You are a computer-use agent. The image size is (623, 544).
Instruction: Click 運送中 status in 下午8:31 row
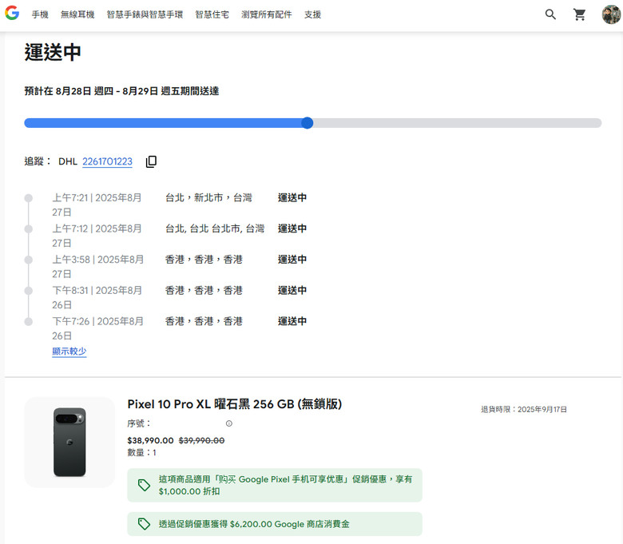pos(292,291)
